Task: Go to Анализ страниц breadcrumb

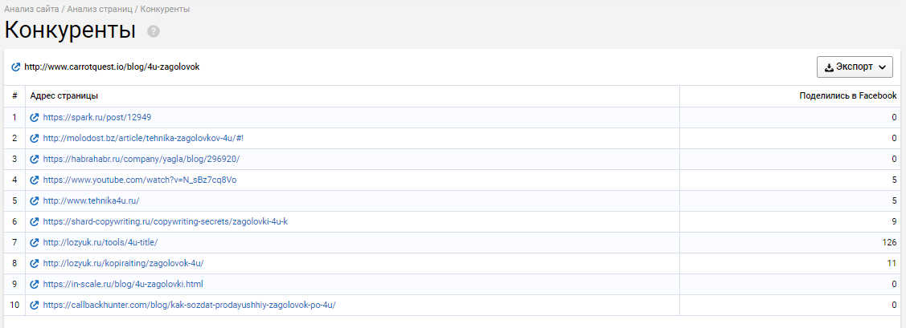Action: (100, 10)
